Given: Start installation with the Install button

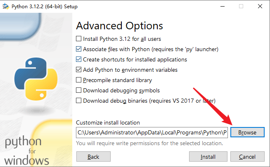Looking at the screenshot, I should (x=208, y=157).
